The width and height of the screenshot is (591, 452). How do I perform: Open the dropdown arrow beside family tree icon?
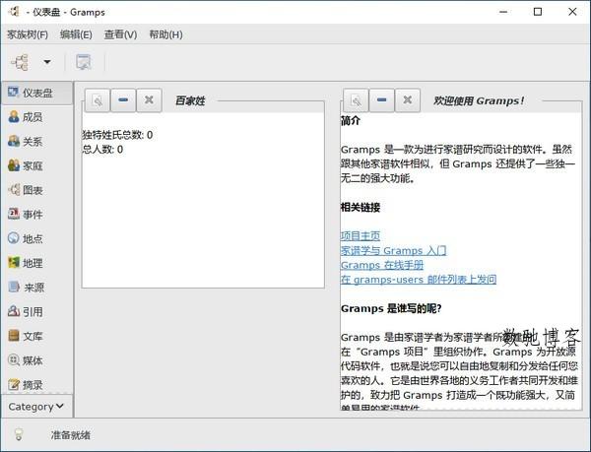[47, 62]
